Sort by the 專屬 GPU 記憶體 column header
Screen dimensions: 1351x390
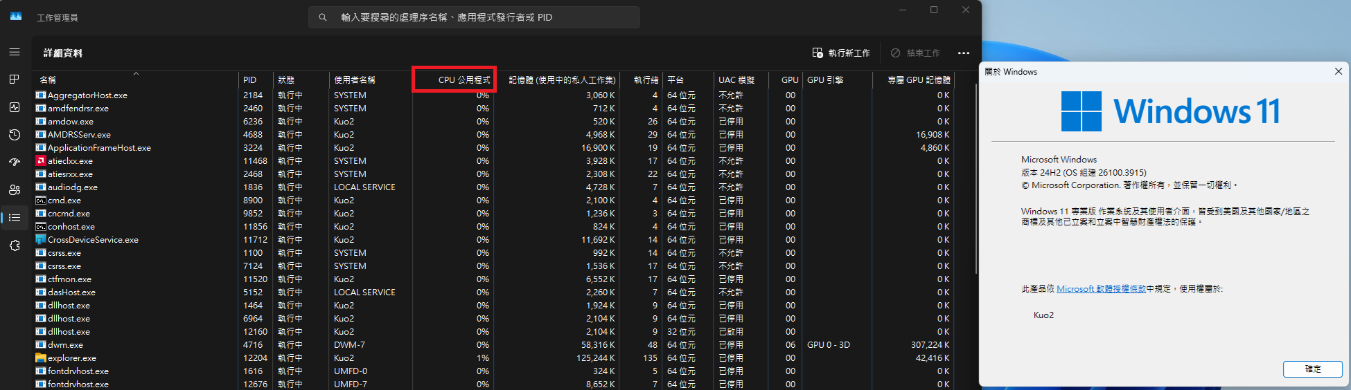pyautogui.click(x=913, y=80)
